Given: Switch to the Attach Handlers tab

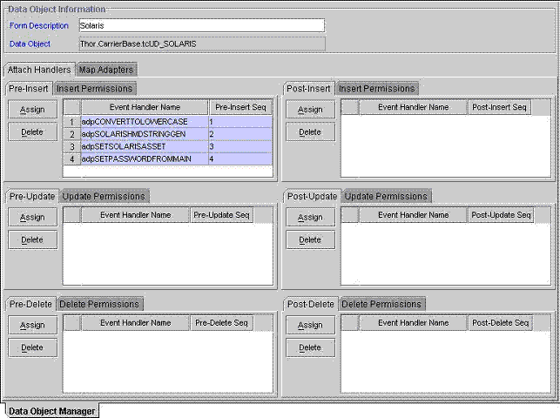Looking at the screenshot, I should [39, 70].
